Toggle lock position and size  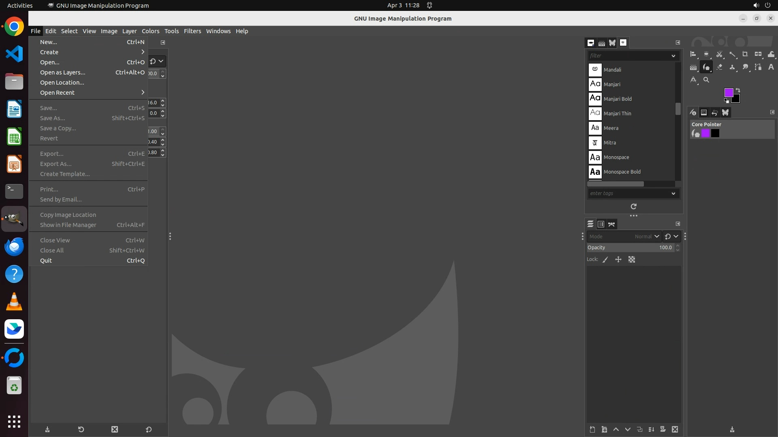pyautogui.click(x=618, y=260)
